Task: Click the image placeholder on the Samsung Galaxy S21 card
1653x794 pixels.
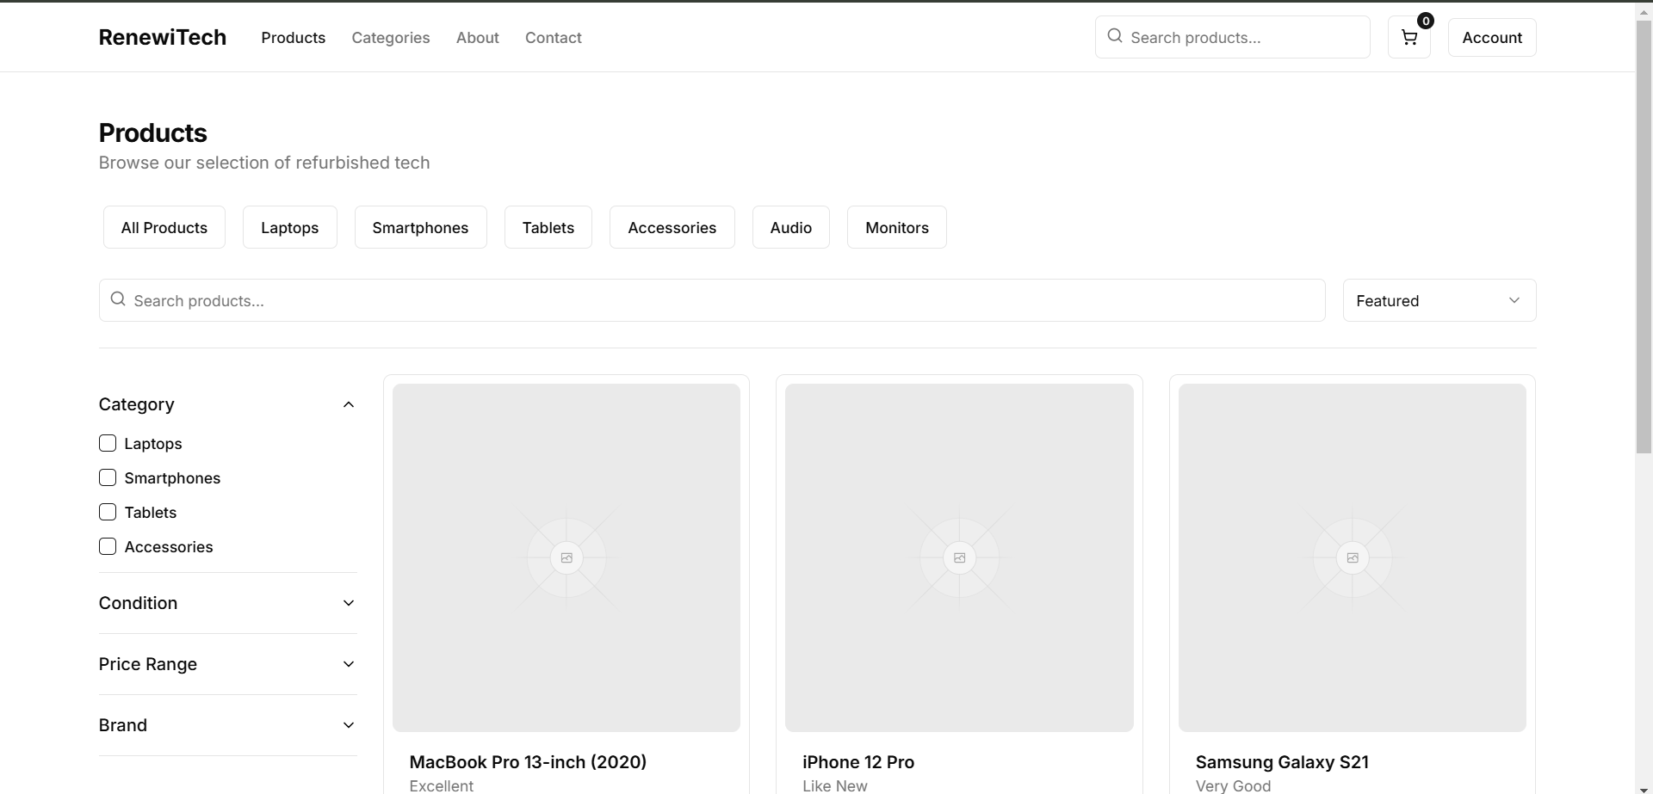Action: click(x=1352, y=556)
